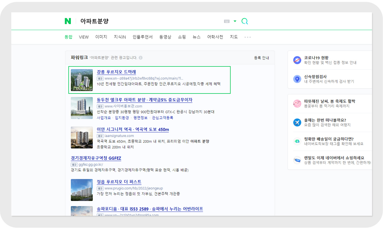Image resolution: width=383 pixels, height=231 pixels.
Task: Click the info icon next to 파워링크
Action: pos(141,58)
